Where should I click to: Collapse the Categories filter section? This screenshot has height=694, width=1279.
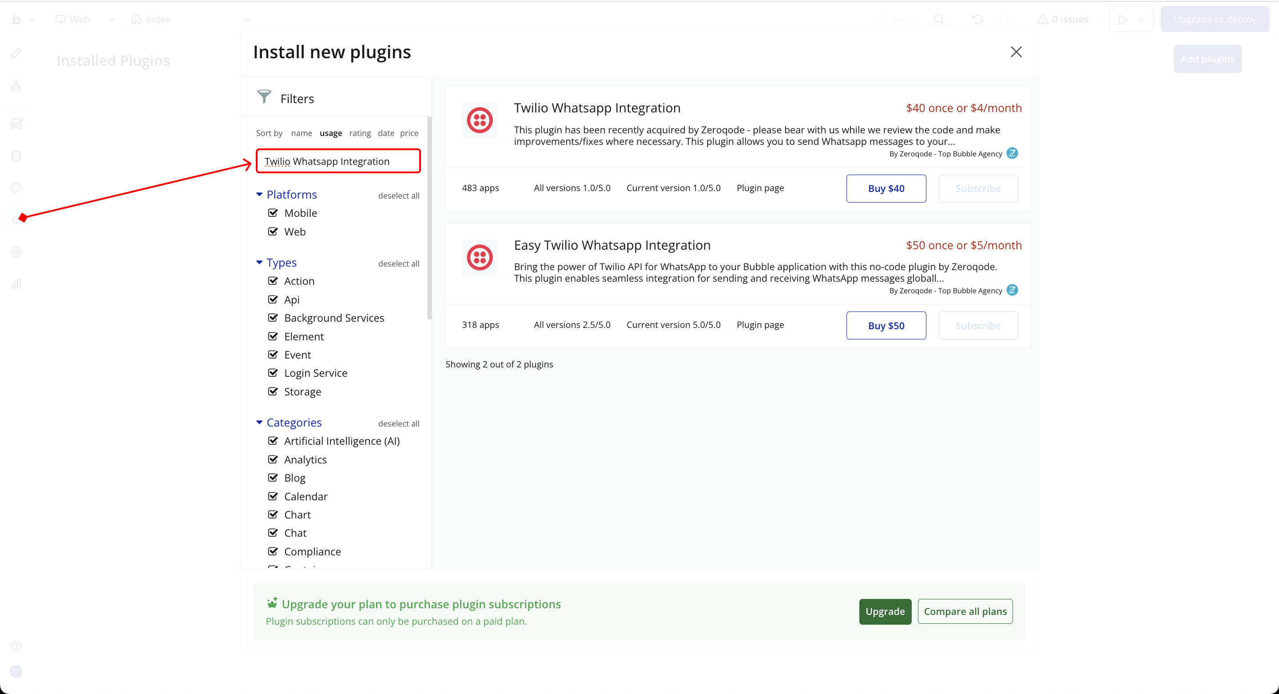pyautogui.click(x=259, y=423)
